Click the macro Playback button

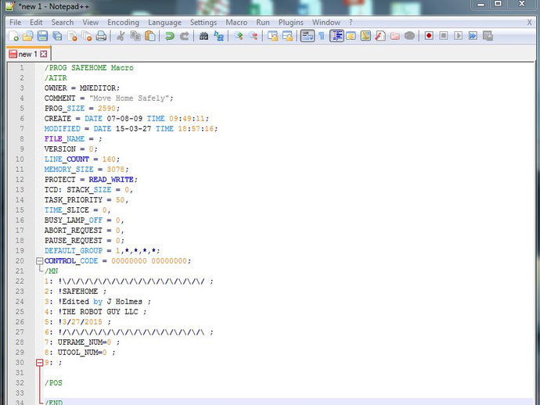pyautogui.click(x=458, y=36)
